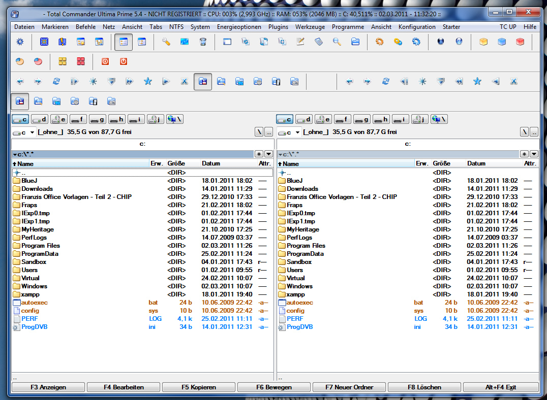The image size is (547, 400).
Task: Click the orange gear icon
Action: (380, 42)
